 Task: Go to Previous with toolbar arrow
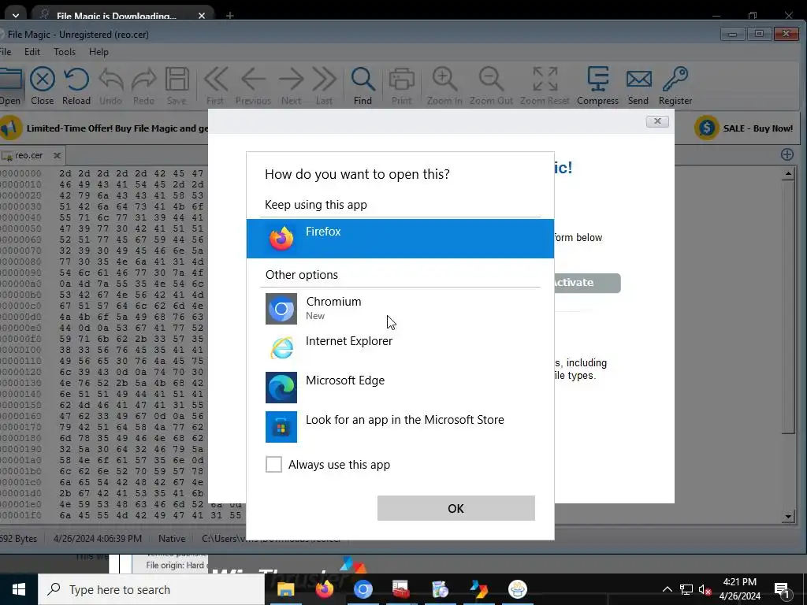click(x=253, y=86)
